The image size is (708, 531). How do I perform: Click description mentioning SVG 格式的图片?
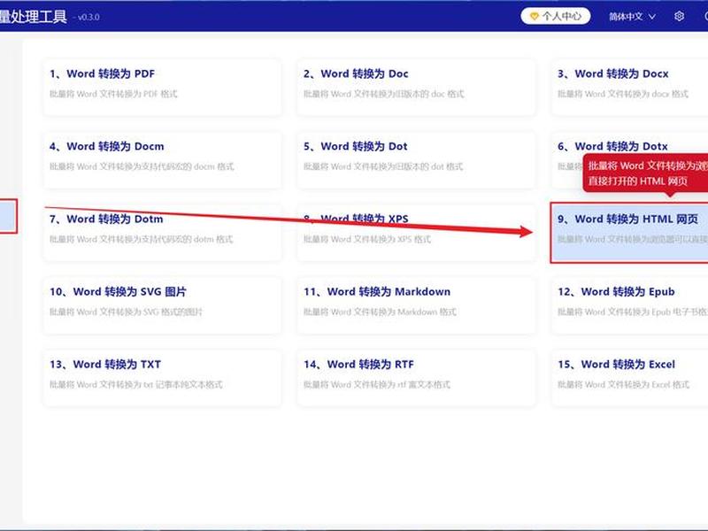tap(126, 312)
